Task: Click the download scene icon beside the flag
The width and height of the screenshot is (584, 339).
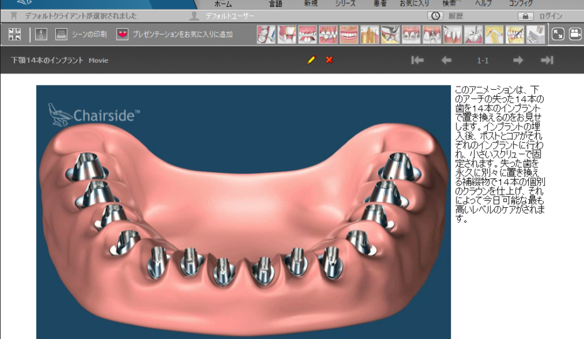Action: coord(41,35)
